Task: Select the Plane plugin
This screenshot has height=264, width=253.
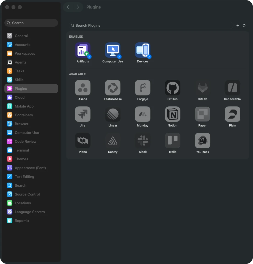Action: point(83,141)
